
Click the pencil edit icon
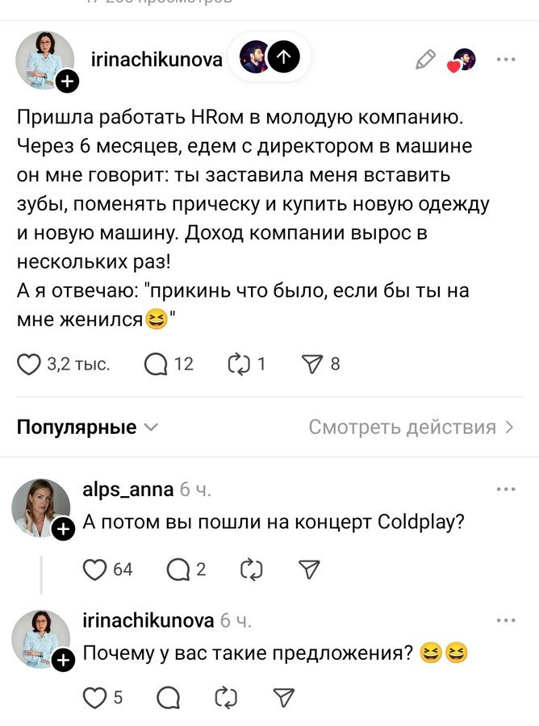tap(425, 59)
